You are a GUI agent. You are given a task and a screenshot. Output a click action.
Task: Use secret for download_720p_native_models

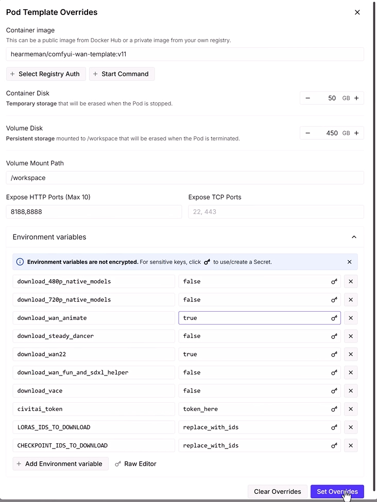coord(334,300)
